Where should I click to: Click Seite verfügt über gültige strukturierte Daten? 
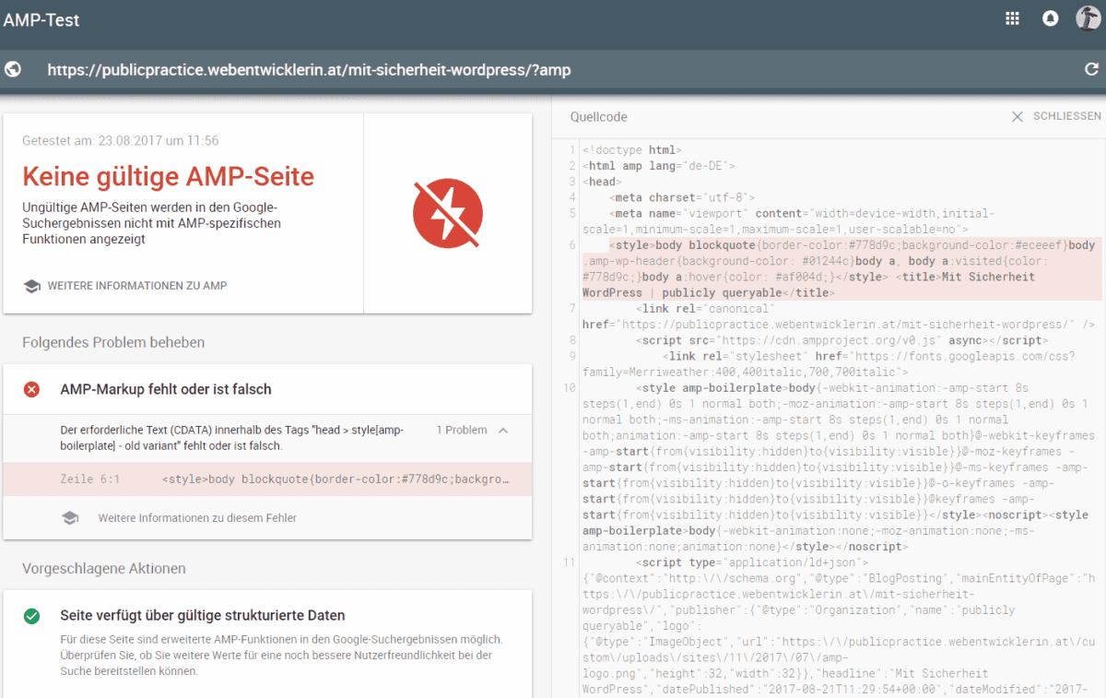203,615
